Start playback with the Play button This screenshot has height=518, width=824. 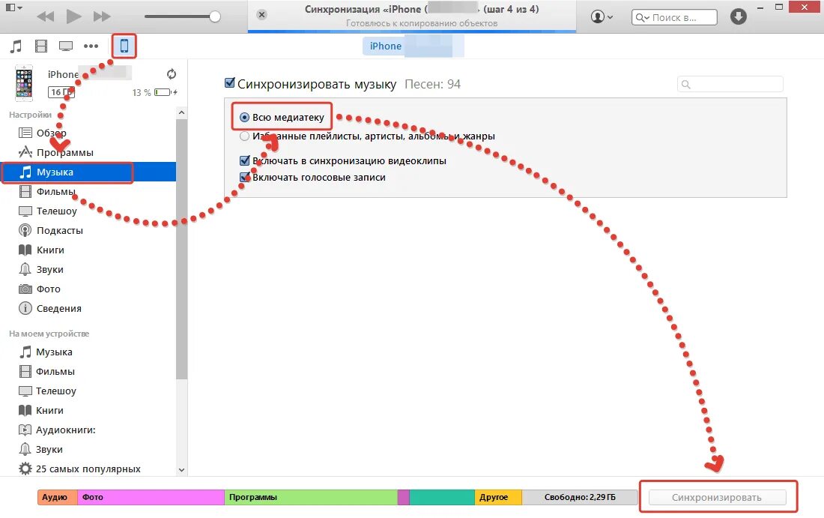pos(73,16)
